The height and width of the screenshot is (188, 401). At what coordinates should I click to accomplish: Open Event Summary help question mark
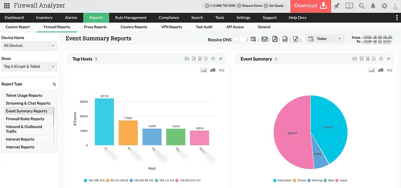point(276,59)
